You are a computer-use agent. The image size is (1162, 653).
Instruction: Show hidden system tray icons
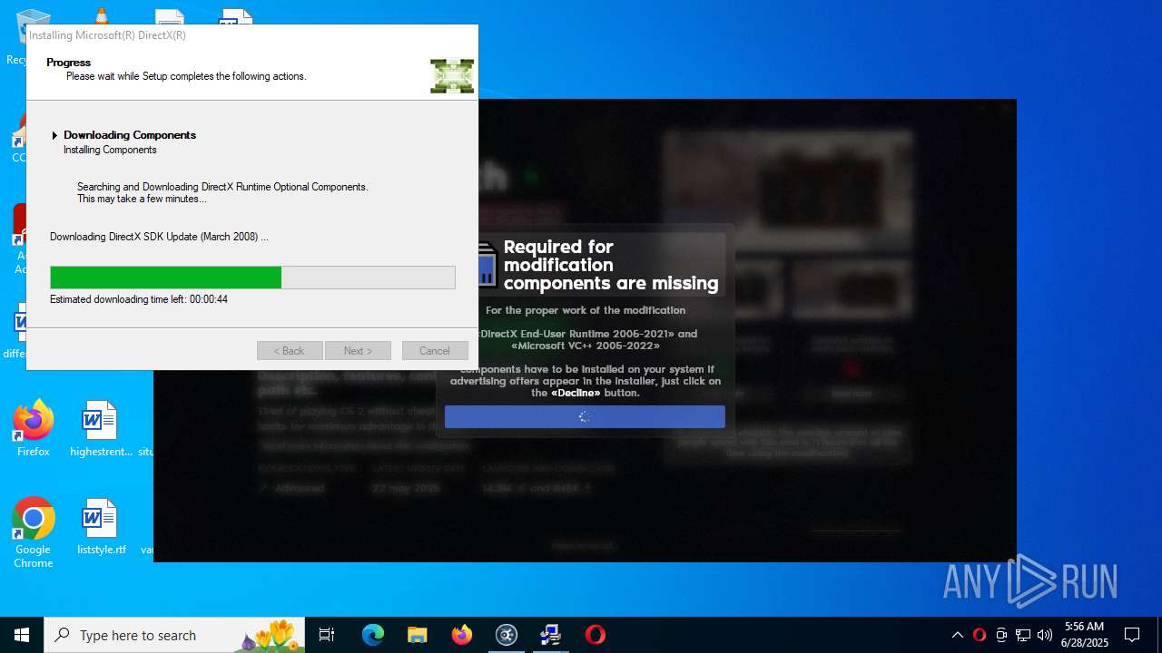click(x=957, y=635)
